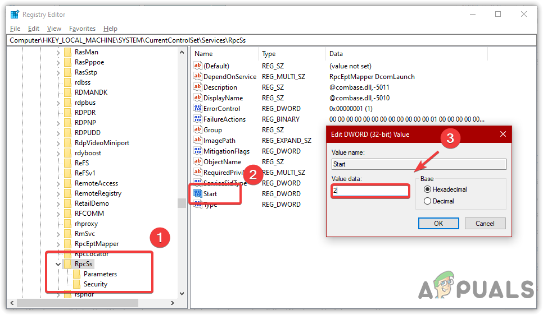Viewport: 543px width, 315px height.
Task: Expand the RdpVideoMiniport key
Action: [58, 143]
